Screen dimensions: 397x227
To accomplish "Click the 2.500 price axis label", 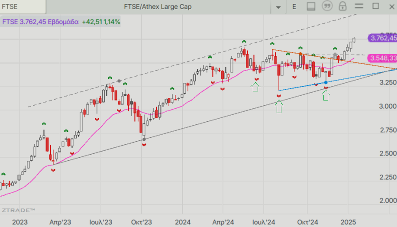I will (388, 153).
